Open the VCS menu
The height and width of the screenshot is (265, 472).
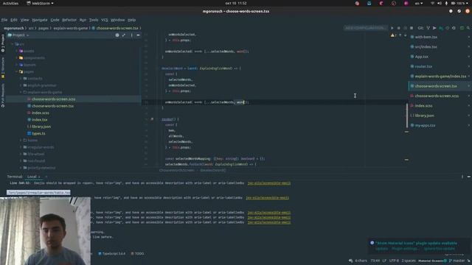[105, 20]
